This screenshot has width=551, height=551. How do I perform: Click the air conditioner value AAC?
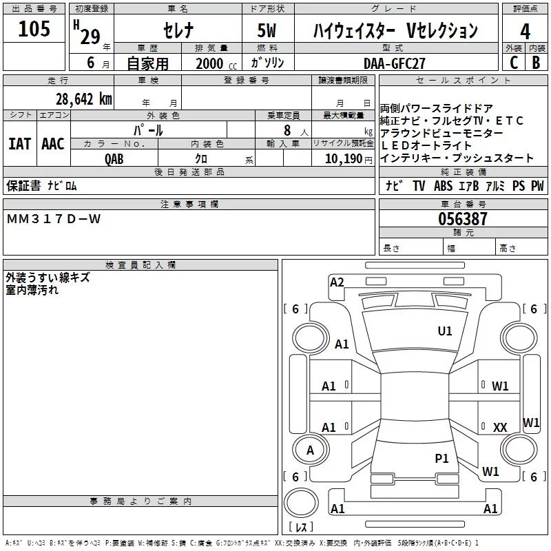coord(53,144)
